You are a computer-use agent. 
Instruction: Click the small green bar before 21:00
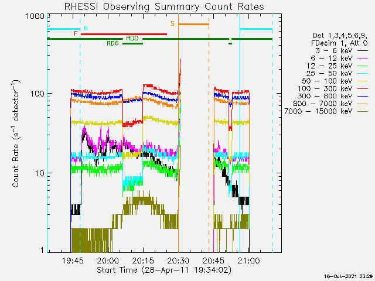tap(230, 43)
